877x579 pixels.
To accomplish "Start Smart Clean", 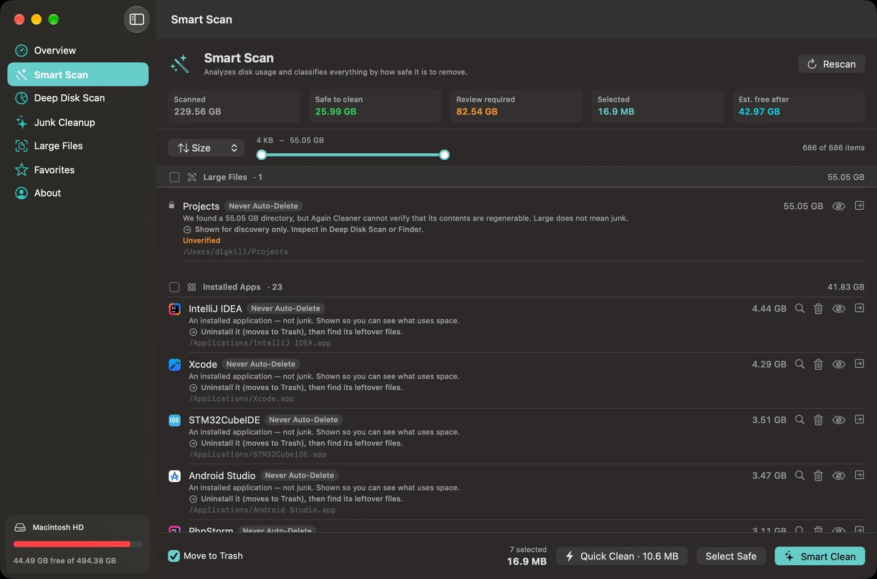I will tap(820, 556).
